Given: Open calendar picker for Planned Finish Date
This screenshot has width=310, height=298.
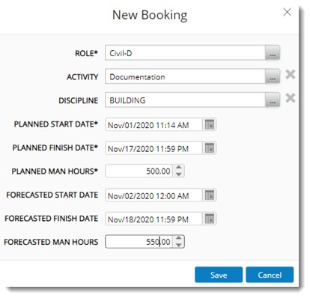Looking at the screenshot, I should pos(210,148).
